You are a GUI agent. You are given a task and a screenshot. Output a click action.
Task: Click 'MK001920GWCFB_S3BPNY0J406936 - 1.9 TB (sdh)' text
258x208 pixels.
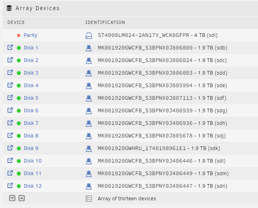(x=163, y=123)
